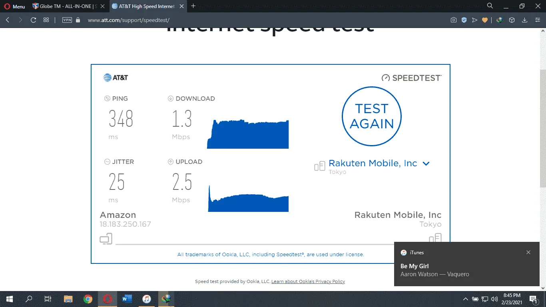
Task: Check the battery status tray icon
Action: tap(475, 299)
